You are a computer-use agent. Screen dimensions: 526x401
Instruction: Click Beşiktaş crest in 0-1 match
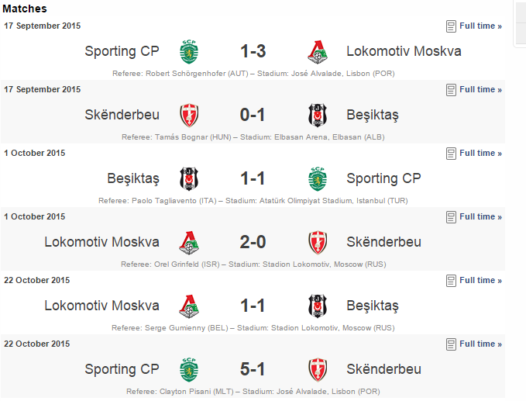tap(318, 116)
